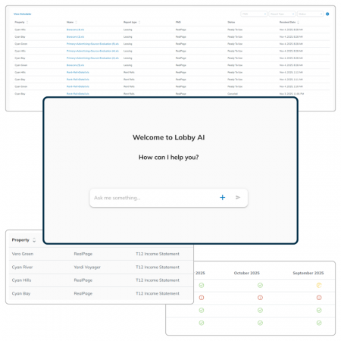Sort reports table by Name column
This screenshot has height=341, width=341.
point(76,22)
